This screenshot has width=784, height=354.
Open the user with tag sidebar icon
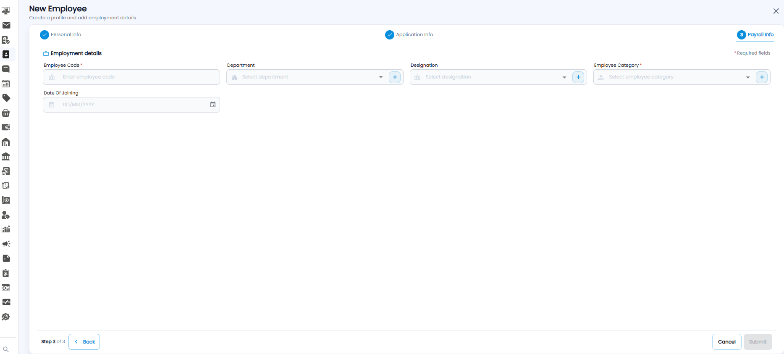tap(6, 215)
